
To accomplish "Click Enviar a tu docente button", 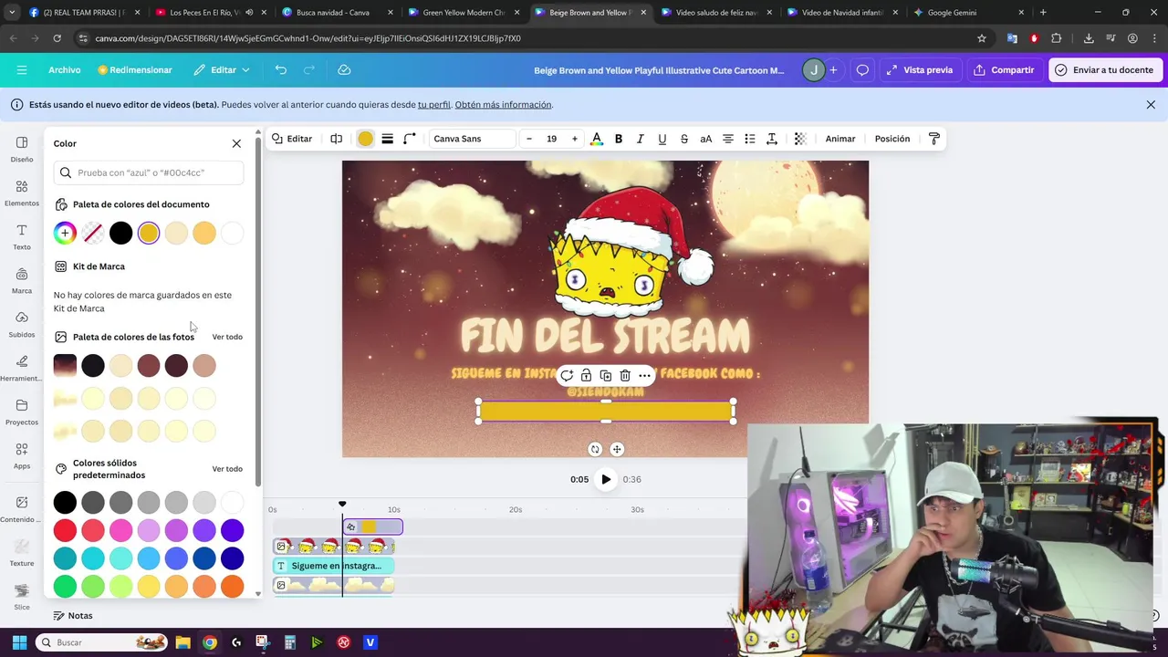I will (1104, 70).
